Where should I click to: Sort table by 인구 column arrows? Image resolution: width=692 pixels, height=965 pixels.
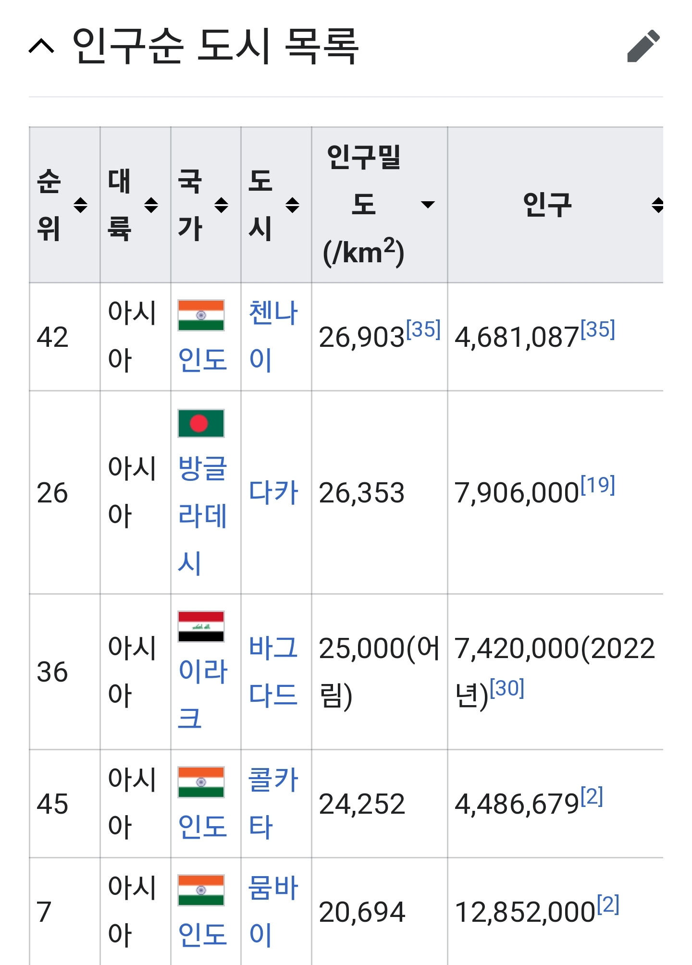coord(657,205)
